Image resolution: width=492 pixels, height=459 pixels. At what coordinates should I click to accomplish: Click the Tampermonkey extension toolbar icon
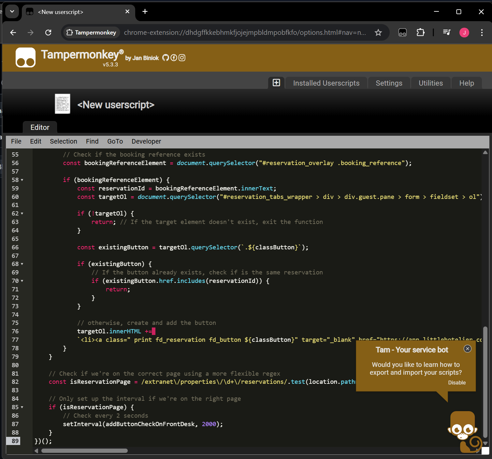402,33
